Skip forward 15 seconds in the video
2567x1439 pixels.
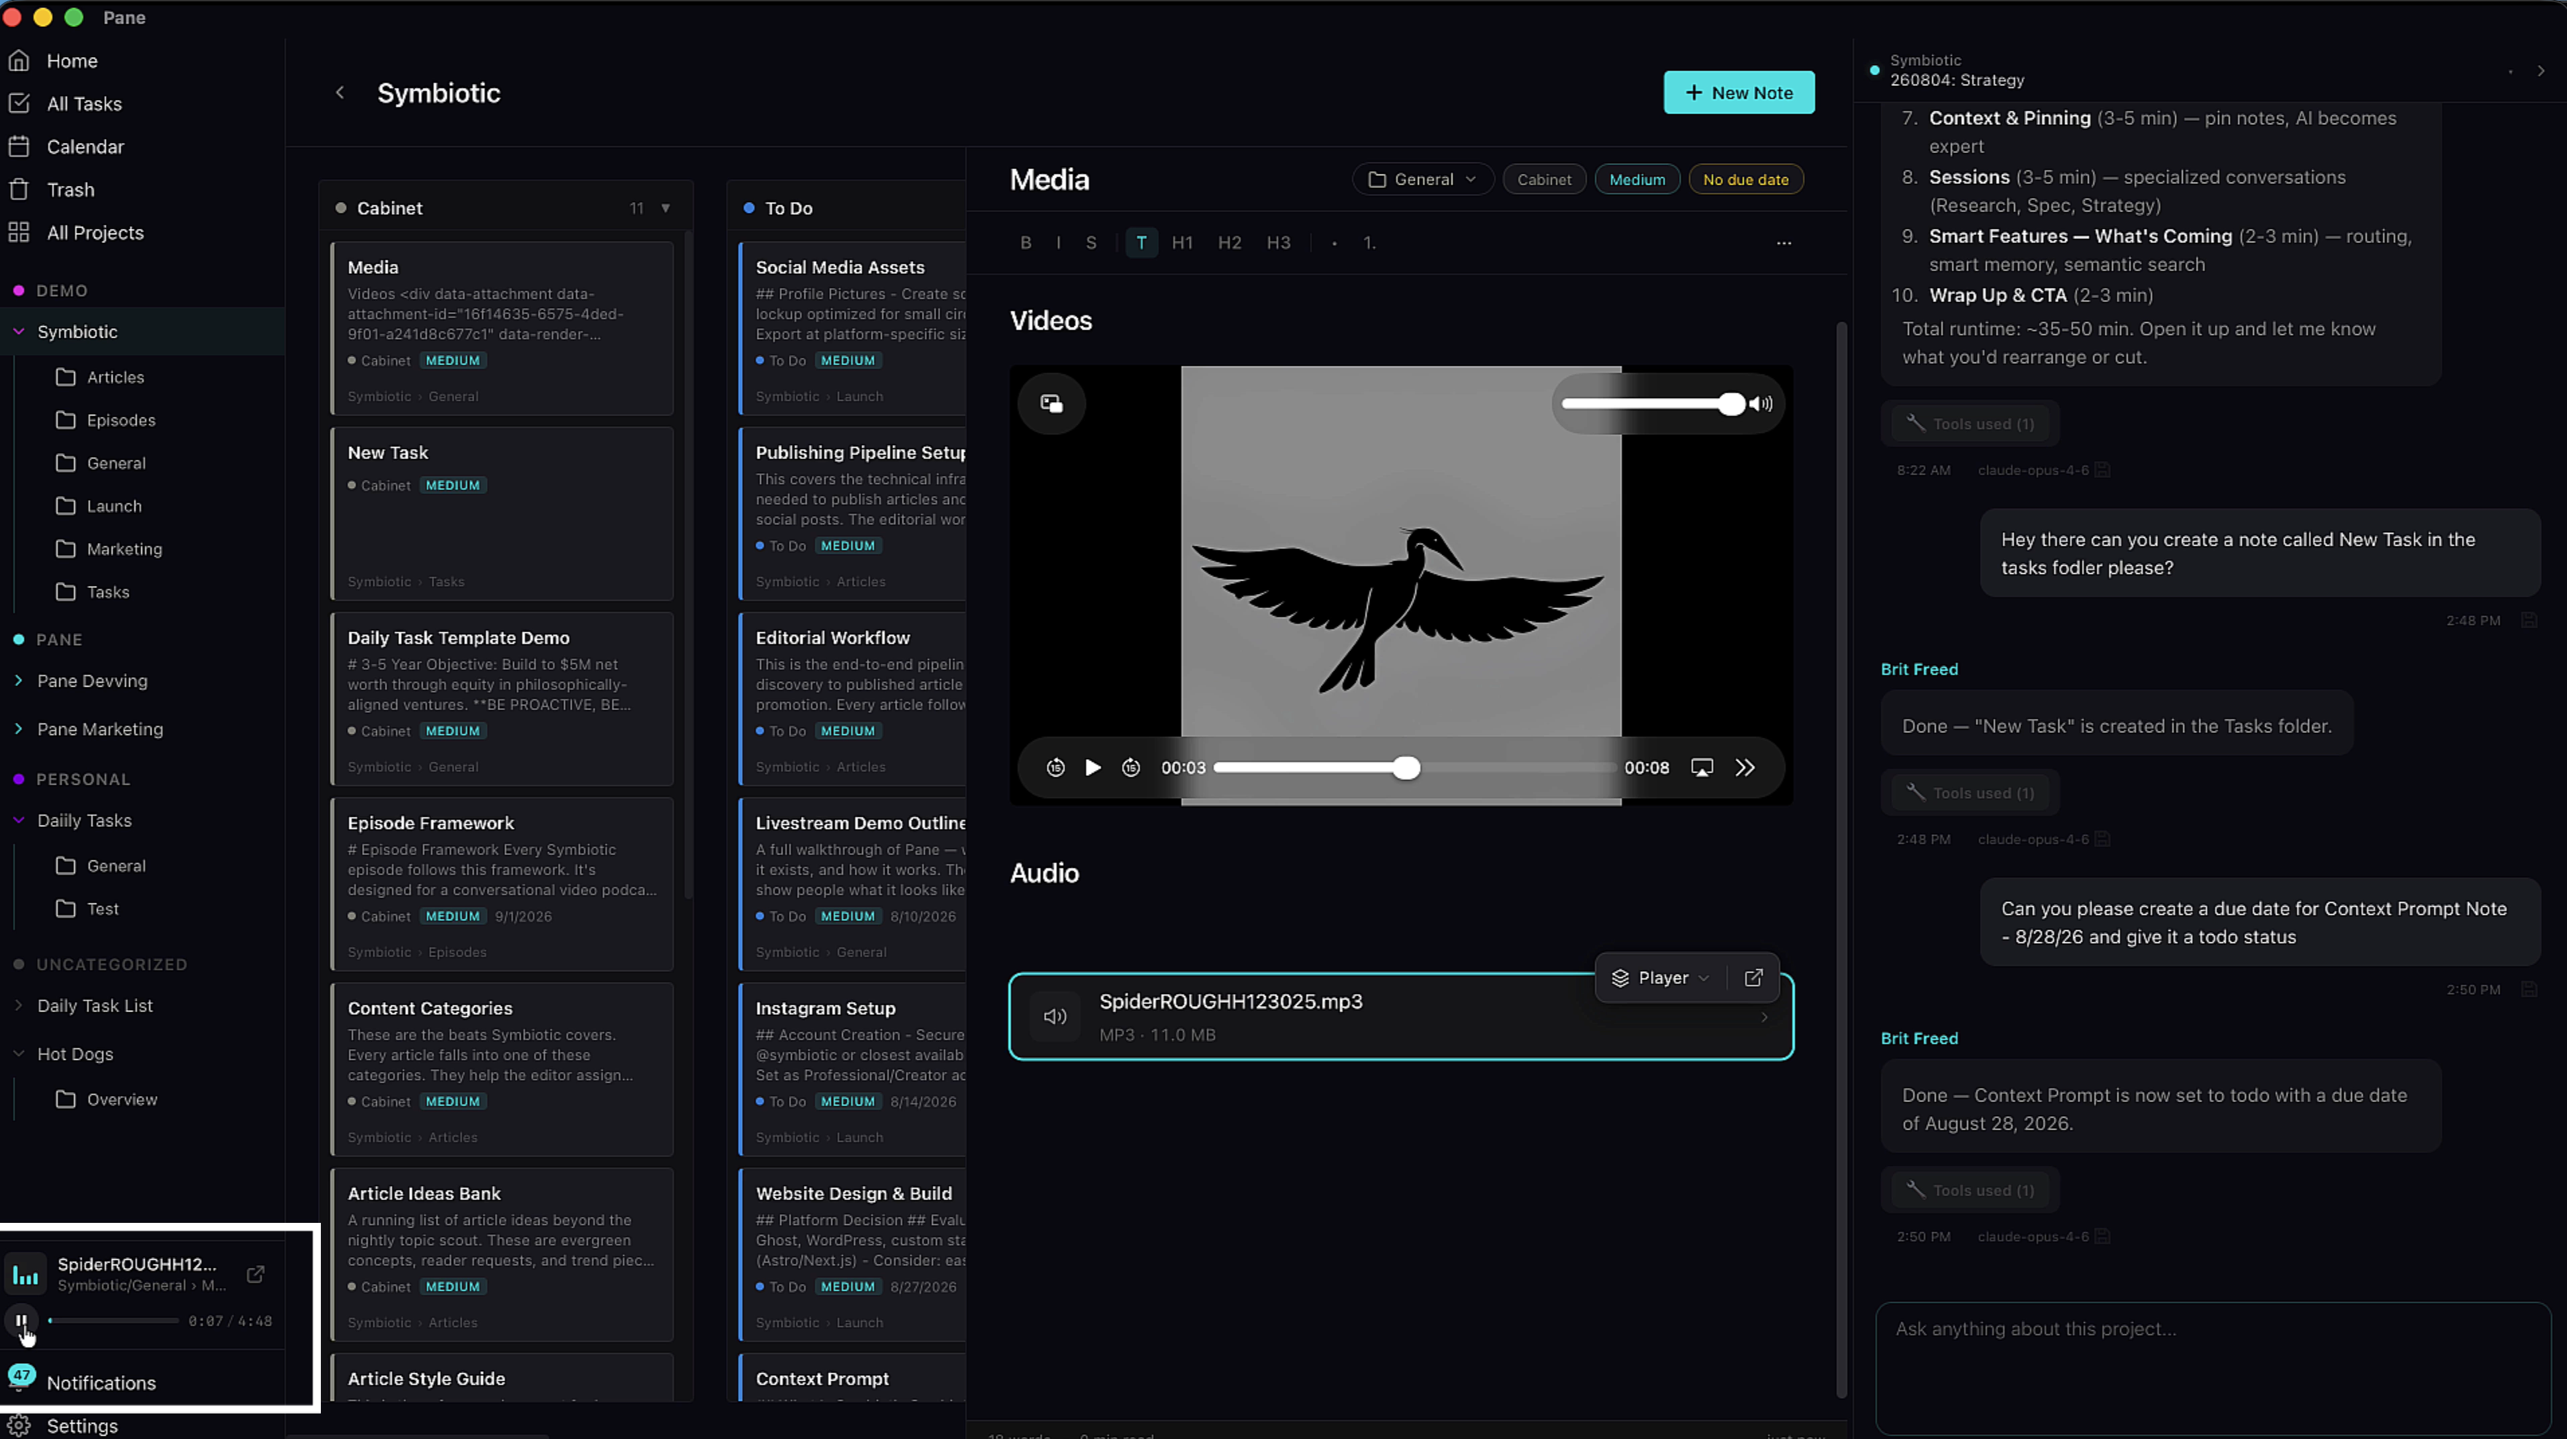(x=1131, y=767)
